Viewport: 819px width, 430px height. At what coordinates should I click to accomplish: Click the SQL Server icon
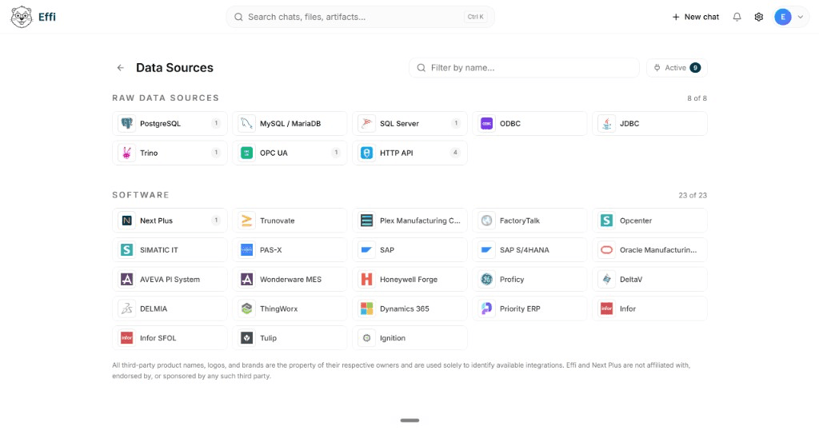(x=366, y=124)
